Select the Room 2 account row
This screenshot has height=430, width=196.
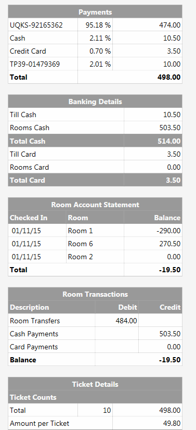[95, 257]
